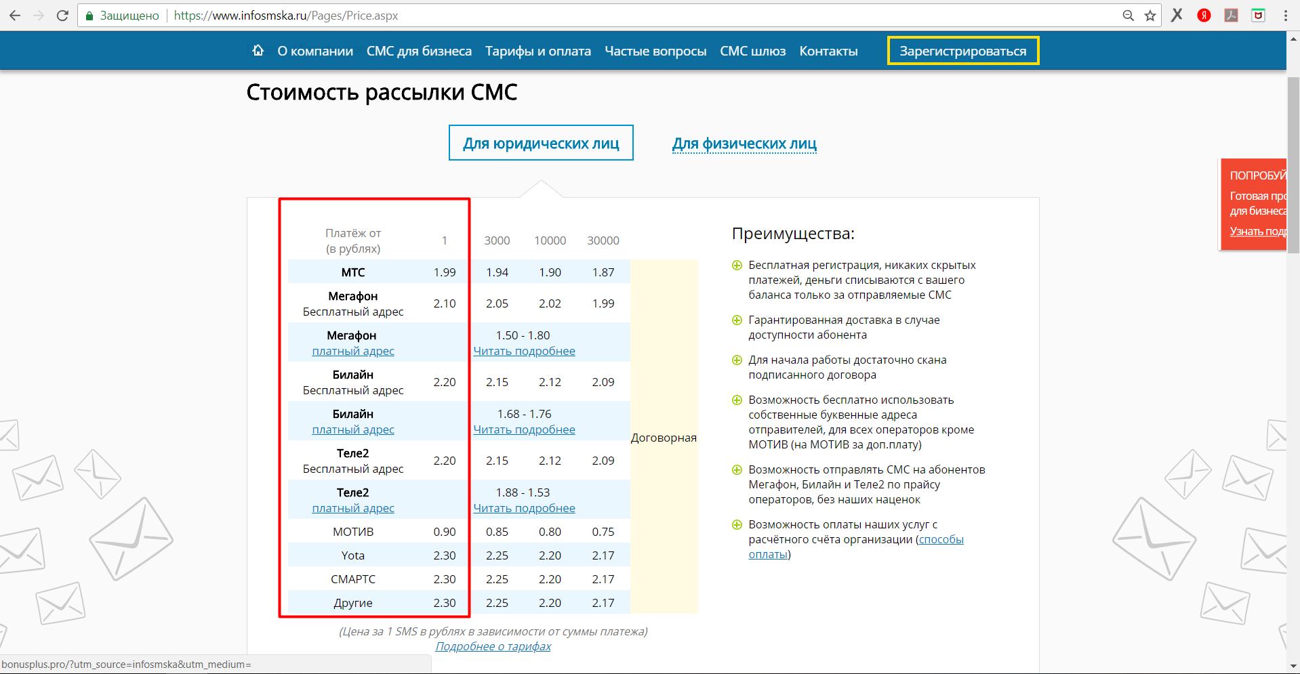
Task: Open 'Контакты' menu item
Action: click(x=828, y=51)
